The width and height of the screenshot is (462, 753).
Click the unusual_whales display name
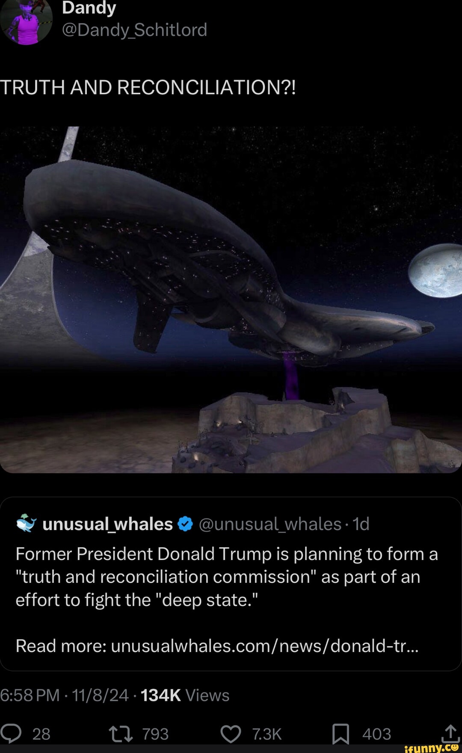107,524
